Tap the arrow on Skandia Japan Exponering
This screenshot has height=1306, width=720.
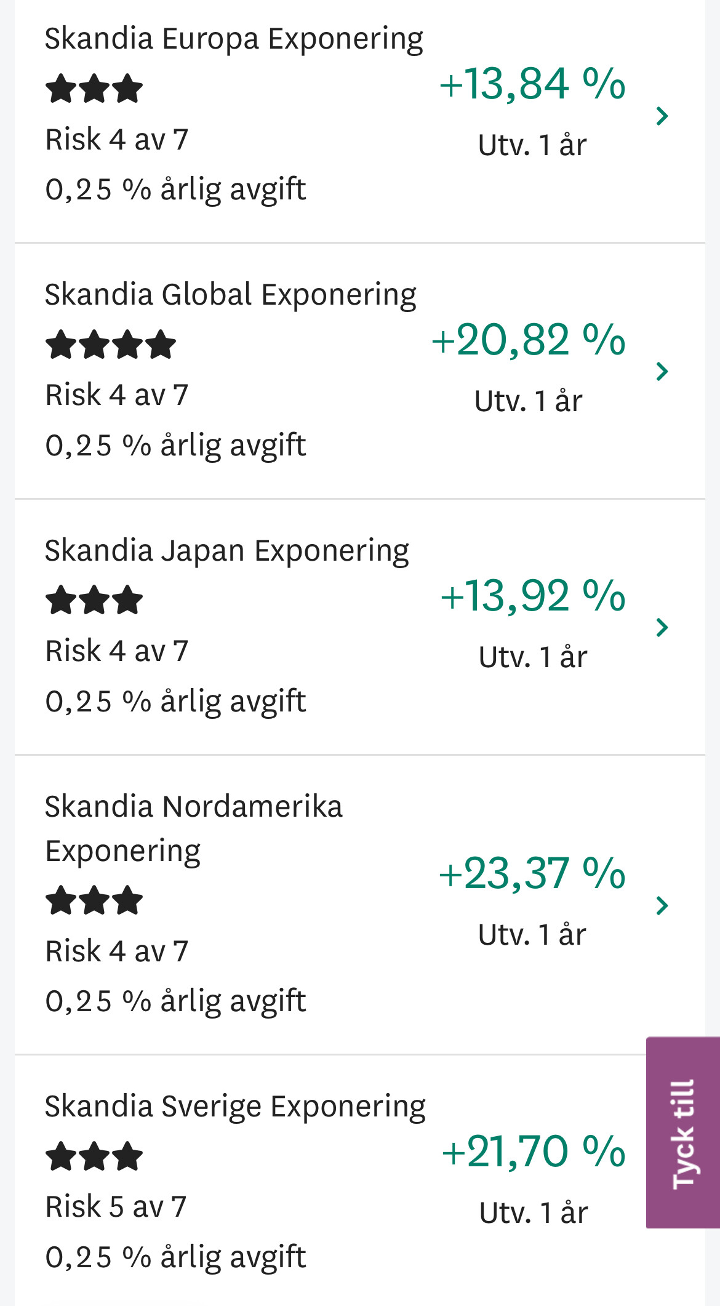(662, 627)
